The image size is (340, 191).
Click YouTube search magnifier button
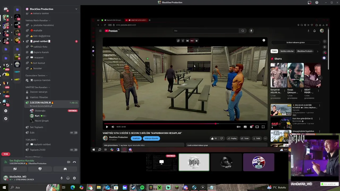243,31
